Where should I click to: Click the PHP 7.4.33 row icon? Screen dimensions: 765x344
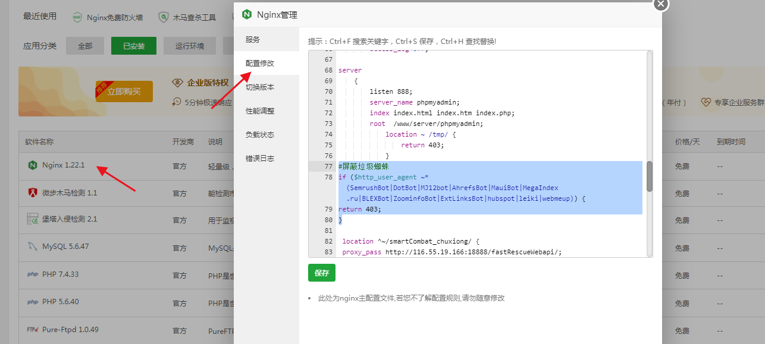click(x=32, y=274)
